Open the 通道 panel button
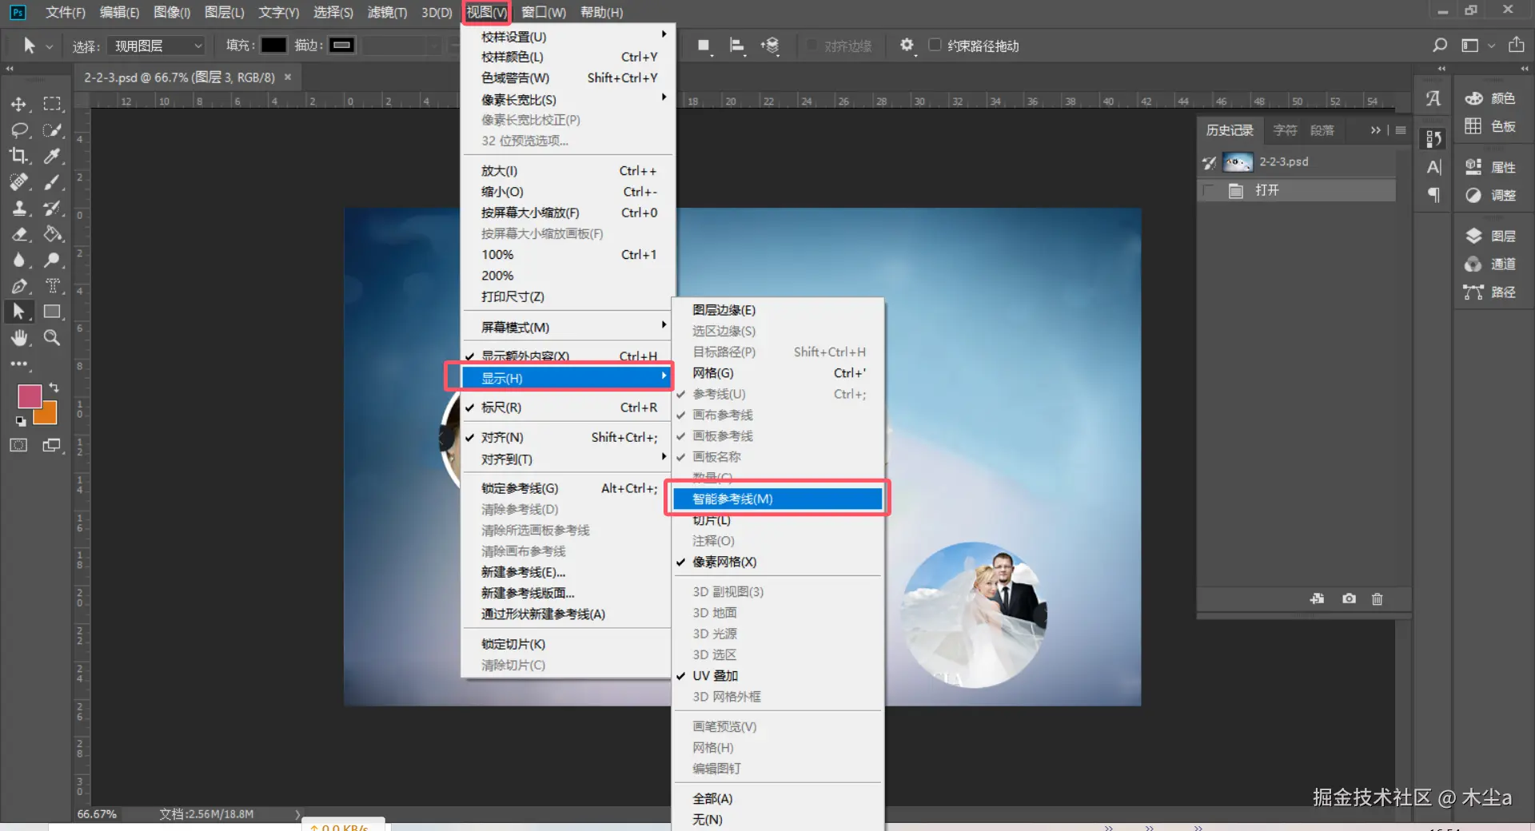 click(1490, 264)
